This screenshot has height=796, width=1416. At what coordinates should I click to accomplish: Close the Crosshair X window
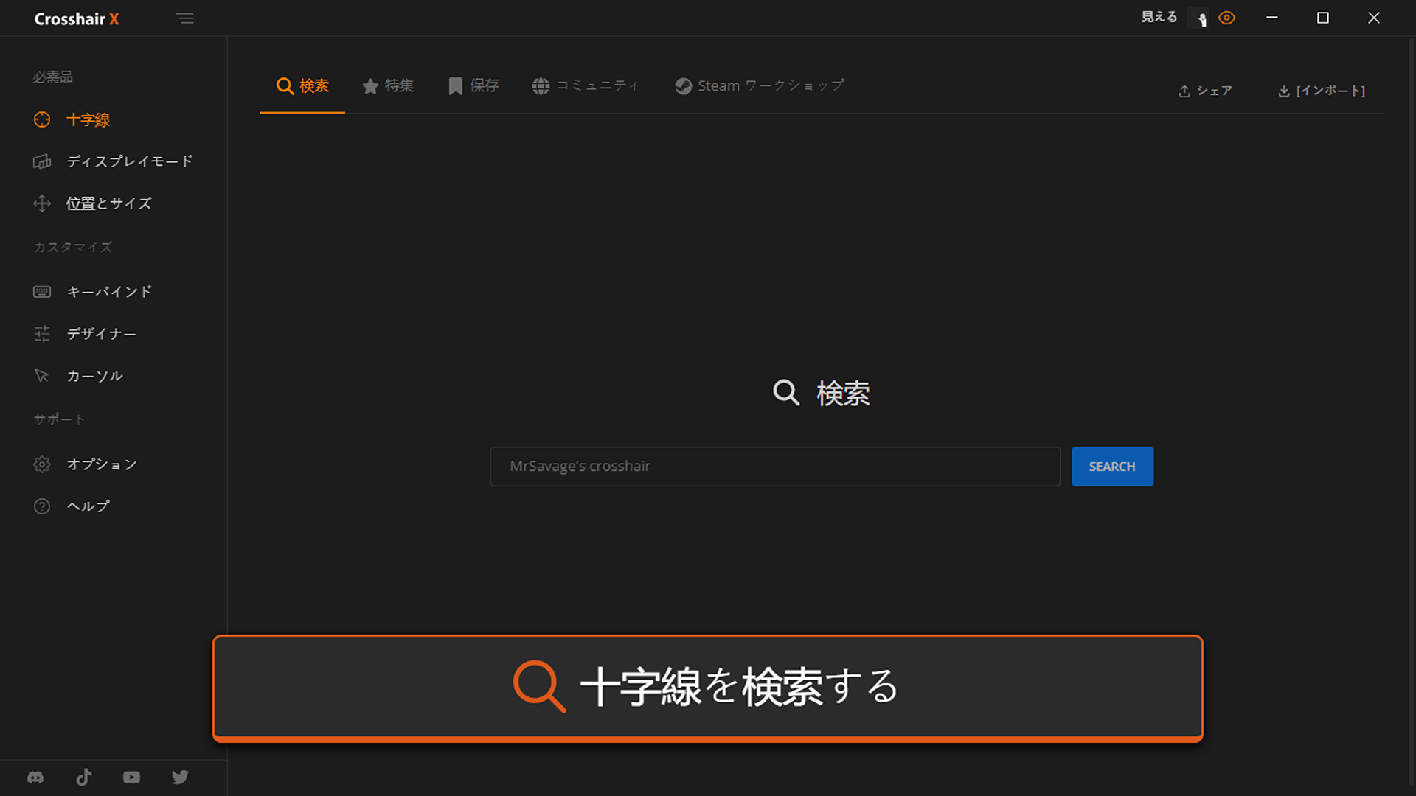click(1373, 18)
